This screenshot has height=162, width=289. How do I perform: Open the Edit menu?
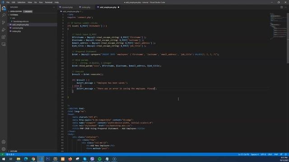coord(14,2)
